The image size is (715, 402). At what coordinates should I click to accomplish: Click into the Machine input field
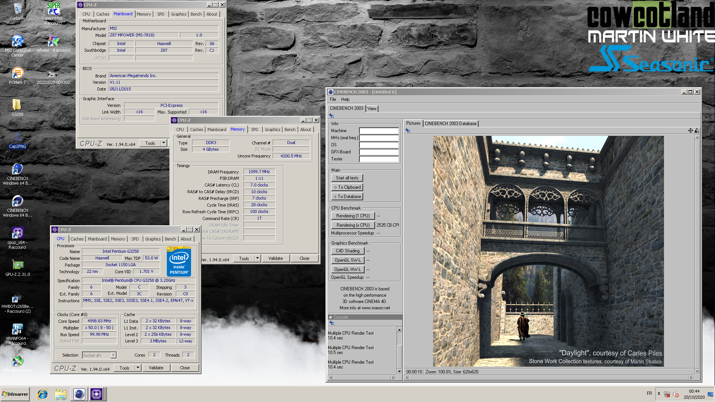[x=379, y=131]
